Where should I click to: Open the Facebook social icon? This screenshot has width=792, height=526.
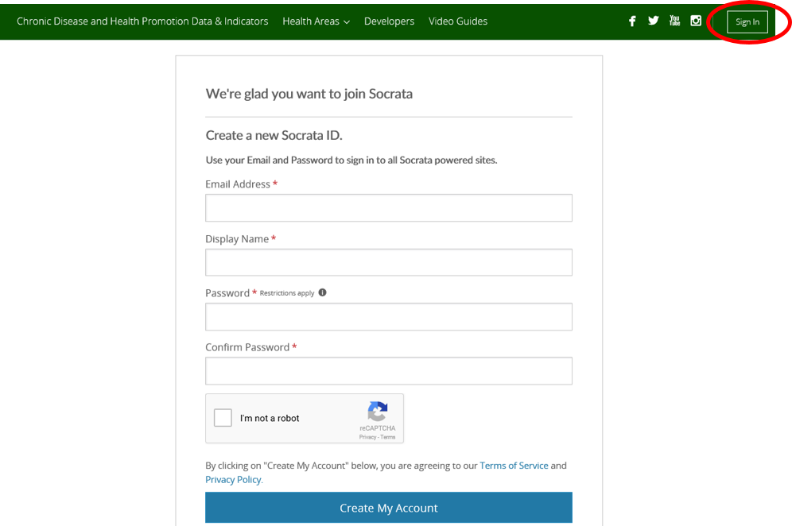point(631,21)
